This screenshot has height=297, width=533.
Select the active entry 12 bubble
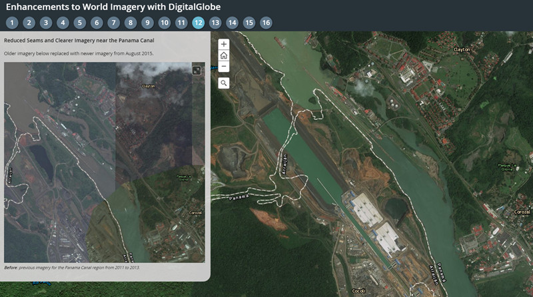198,23
